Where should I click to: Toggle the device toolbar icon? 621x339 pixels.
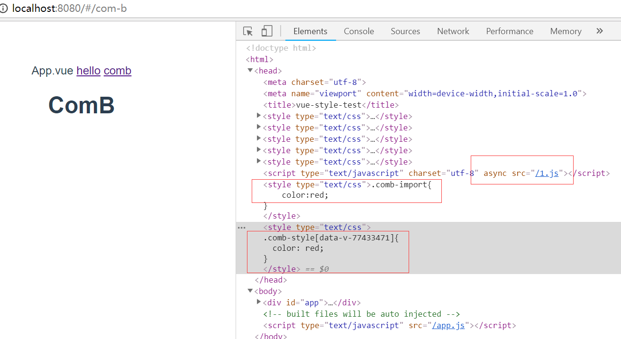(x=267, y=31)
